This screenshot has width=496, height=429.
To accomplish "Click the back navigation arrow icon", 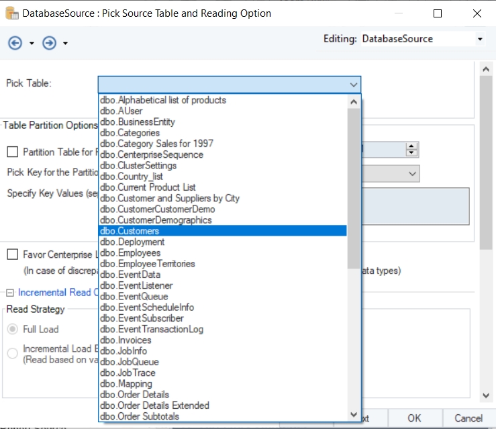I will [x=15, y=43].
